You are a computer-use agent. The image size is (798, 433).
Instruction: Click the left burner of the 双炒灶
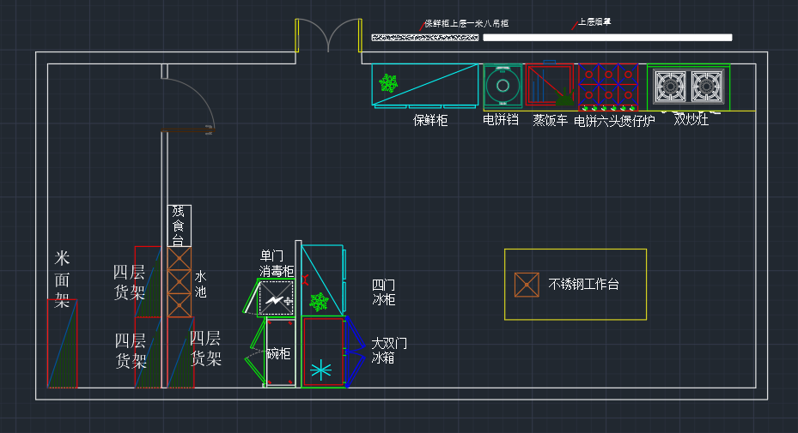coord(671,86)
